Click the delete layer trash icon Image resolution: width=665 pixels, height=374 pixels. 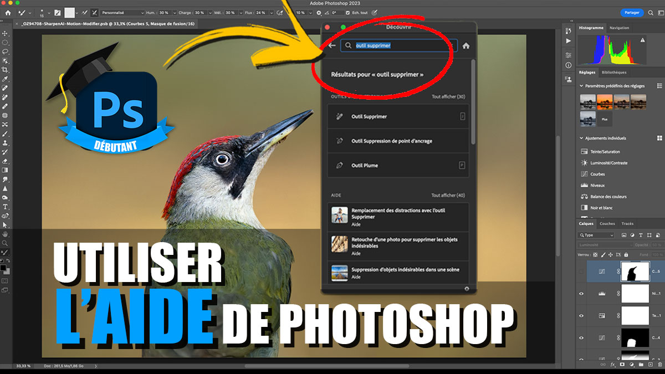click(x=659, y=365)
